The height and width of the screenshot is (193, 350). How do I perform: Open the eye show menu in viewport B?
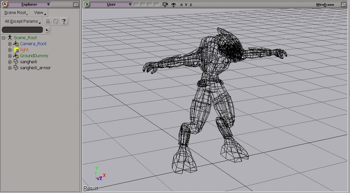[x=173, y=5]
